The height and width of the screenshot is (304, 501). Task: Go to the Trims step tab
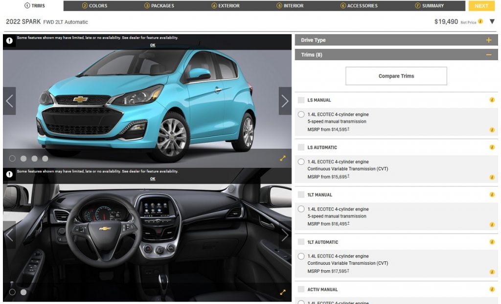point(35,6)
